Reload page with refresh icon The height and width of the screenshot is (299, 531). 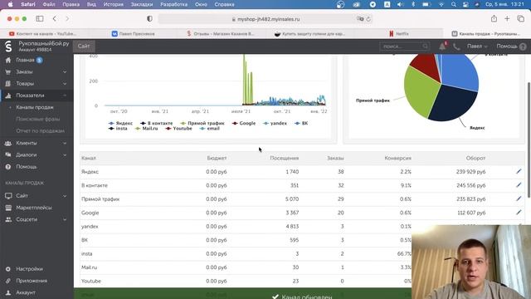[368, 19]
